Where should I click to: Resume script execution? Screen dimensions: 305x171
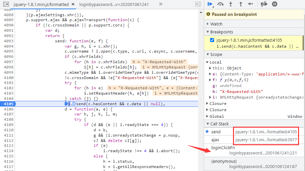(210, 4)
